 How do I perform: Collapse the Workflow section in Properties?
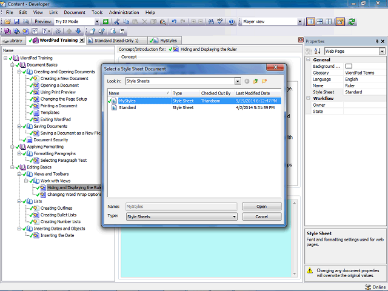pyautogui.click(x=309, y=98)
